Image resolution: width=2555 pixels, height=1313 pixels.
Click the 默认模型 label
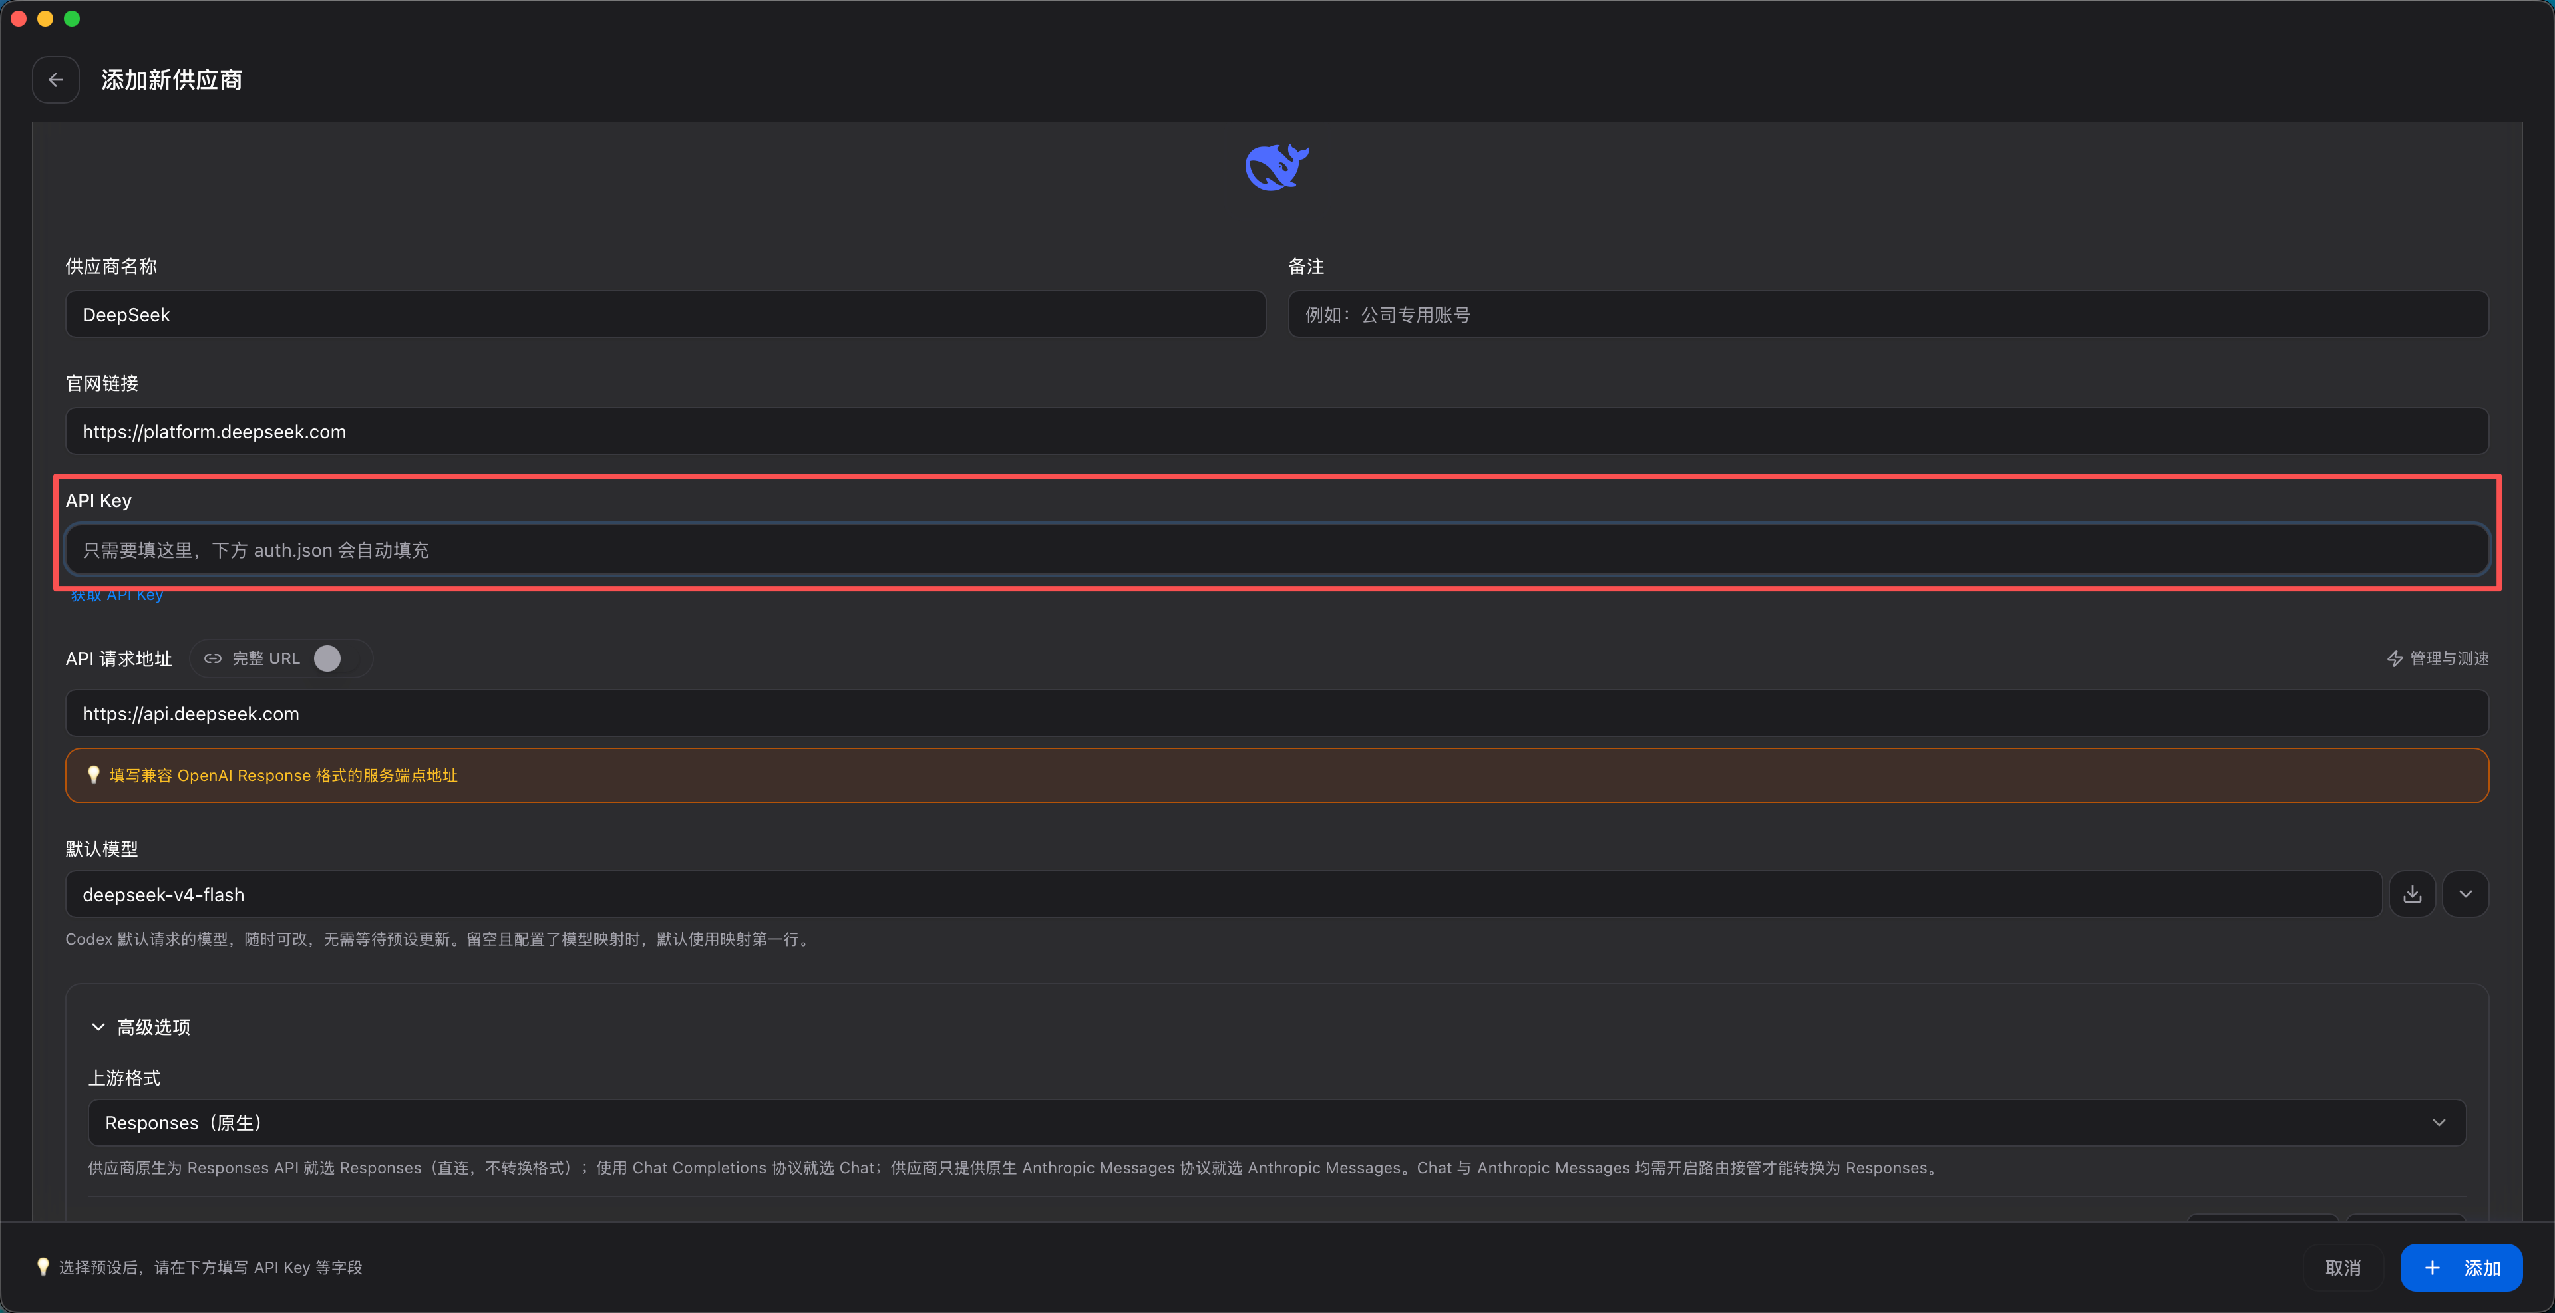click(102, 849)
